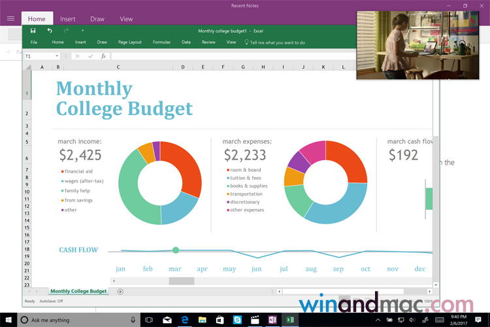
Task: Open the Formulas tab in Excel
Action: [161, 43]
